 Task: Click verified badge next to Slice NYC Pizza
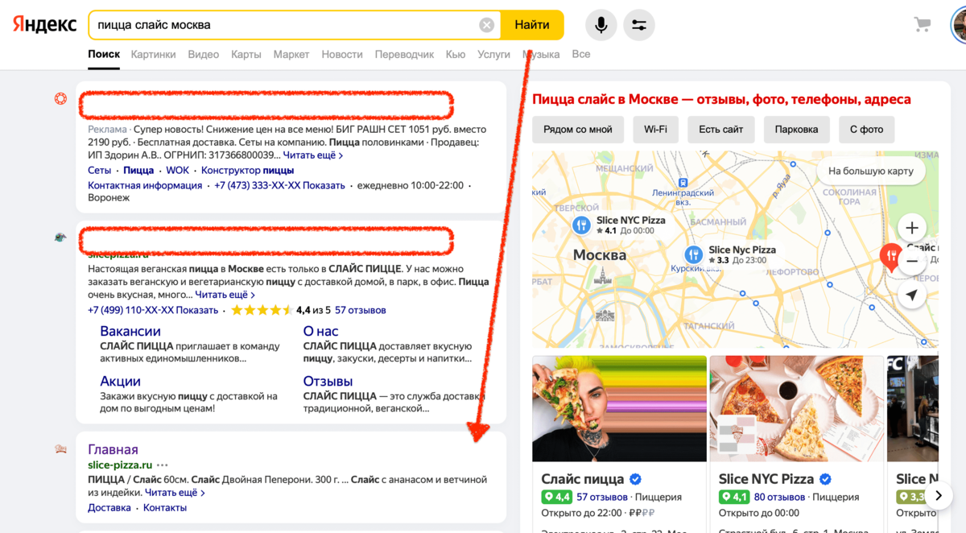[825, 479]
